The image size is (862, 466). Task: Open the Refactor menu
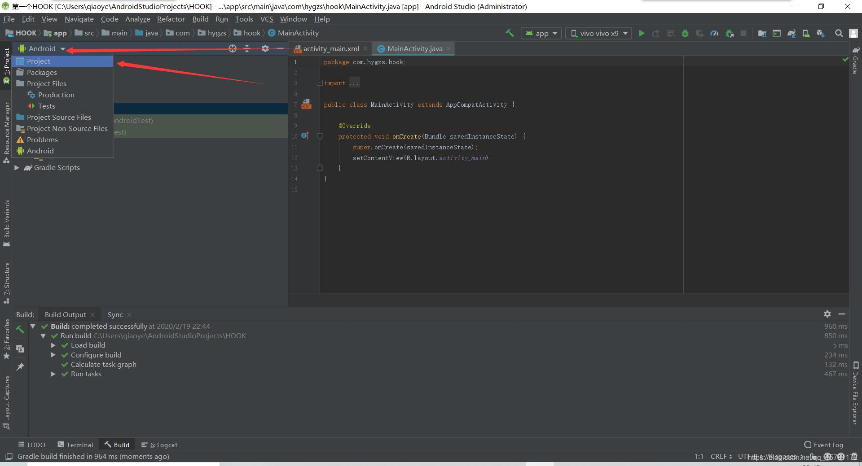pyautogui.click(x=171, y=19)
